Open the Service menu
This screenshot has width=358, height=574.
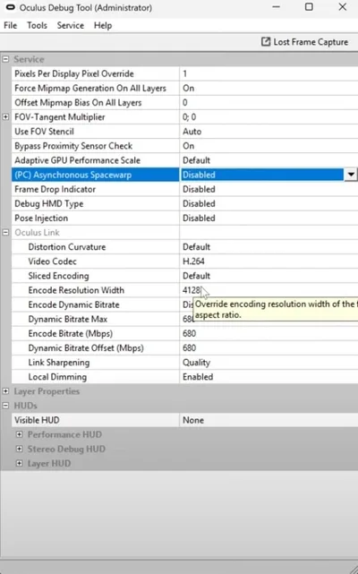click(x=71, y=25)
